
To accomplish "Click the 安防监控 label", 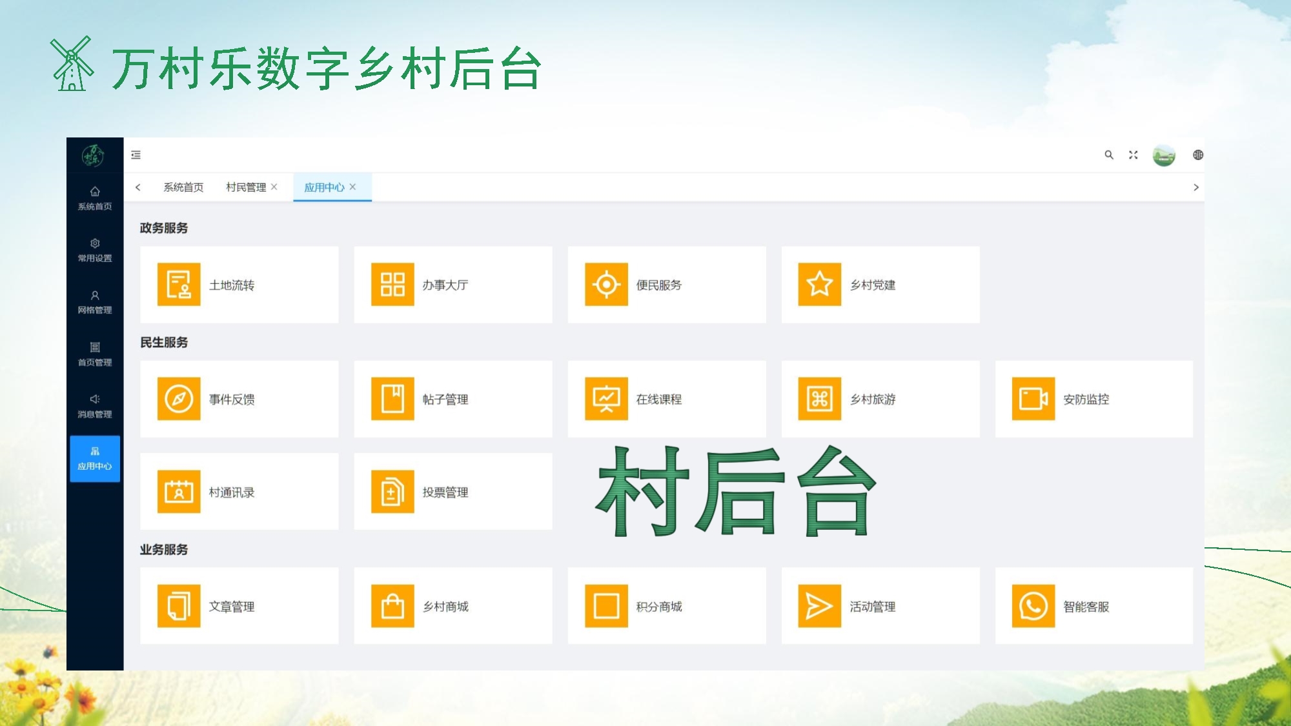I will [1086, 399].
